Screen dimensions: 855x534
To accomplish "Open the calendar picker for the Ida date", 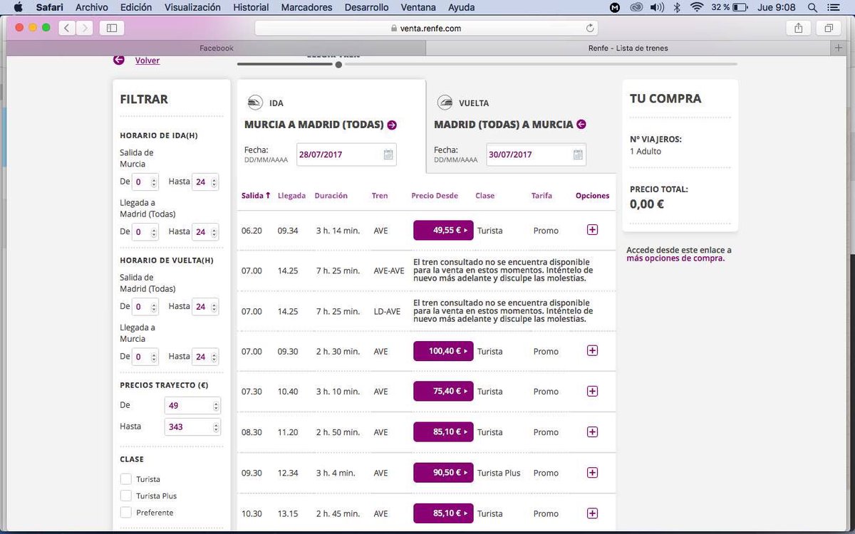I will point(385,154).
